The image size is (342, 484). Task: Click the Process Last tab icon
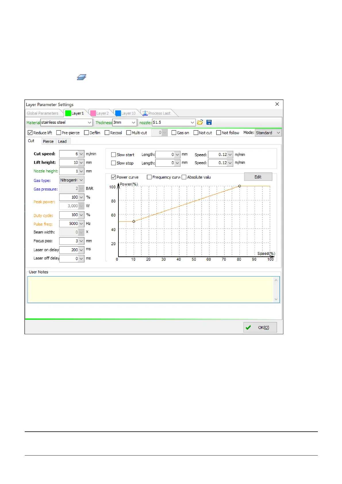pos(145,113)
